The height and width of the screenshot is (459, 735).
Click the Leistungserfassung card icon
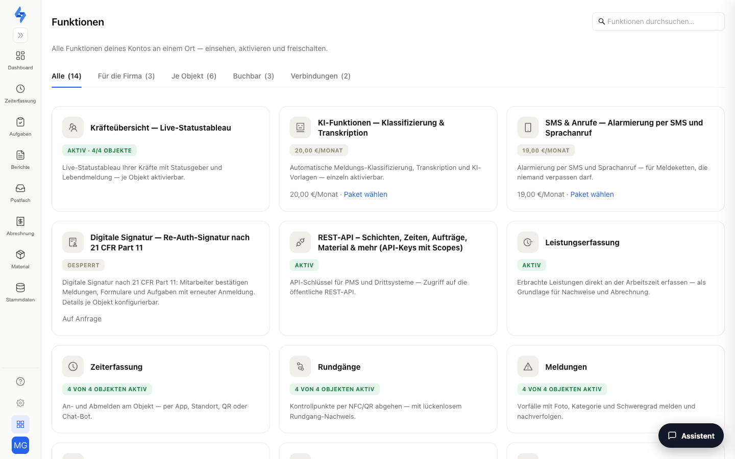[528, 242]
